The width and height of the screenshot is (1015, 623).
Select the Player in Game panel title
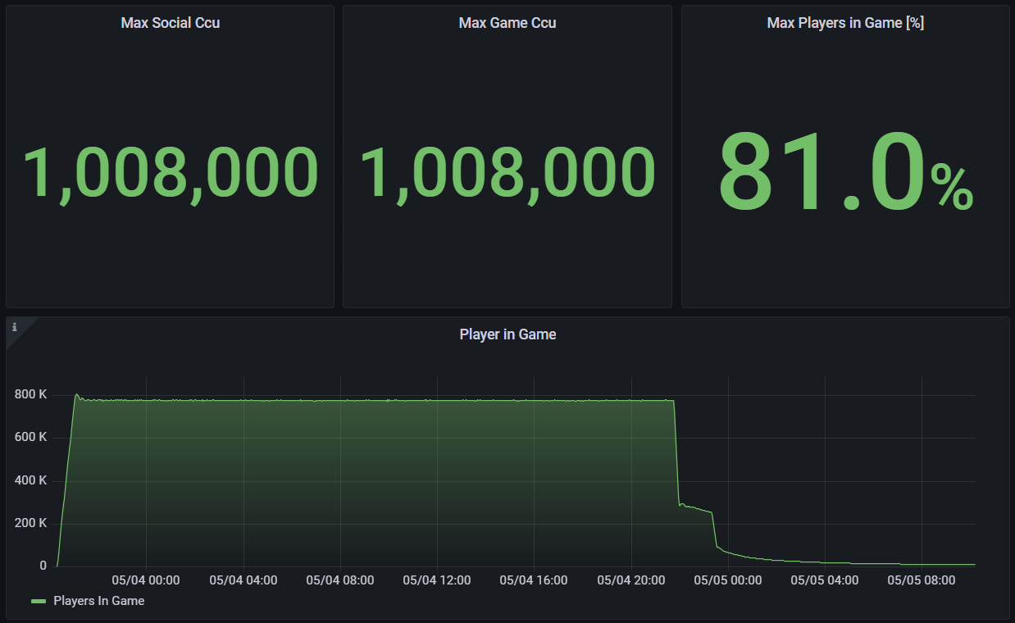click(507, 334)
